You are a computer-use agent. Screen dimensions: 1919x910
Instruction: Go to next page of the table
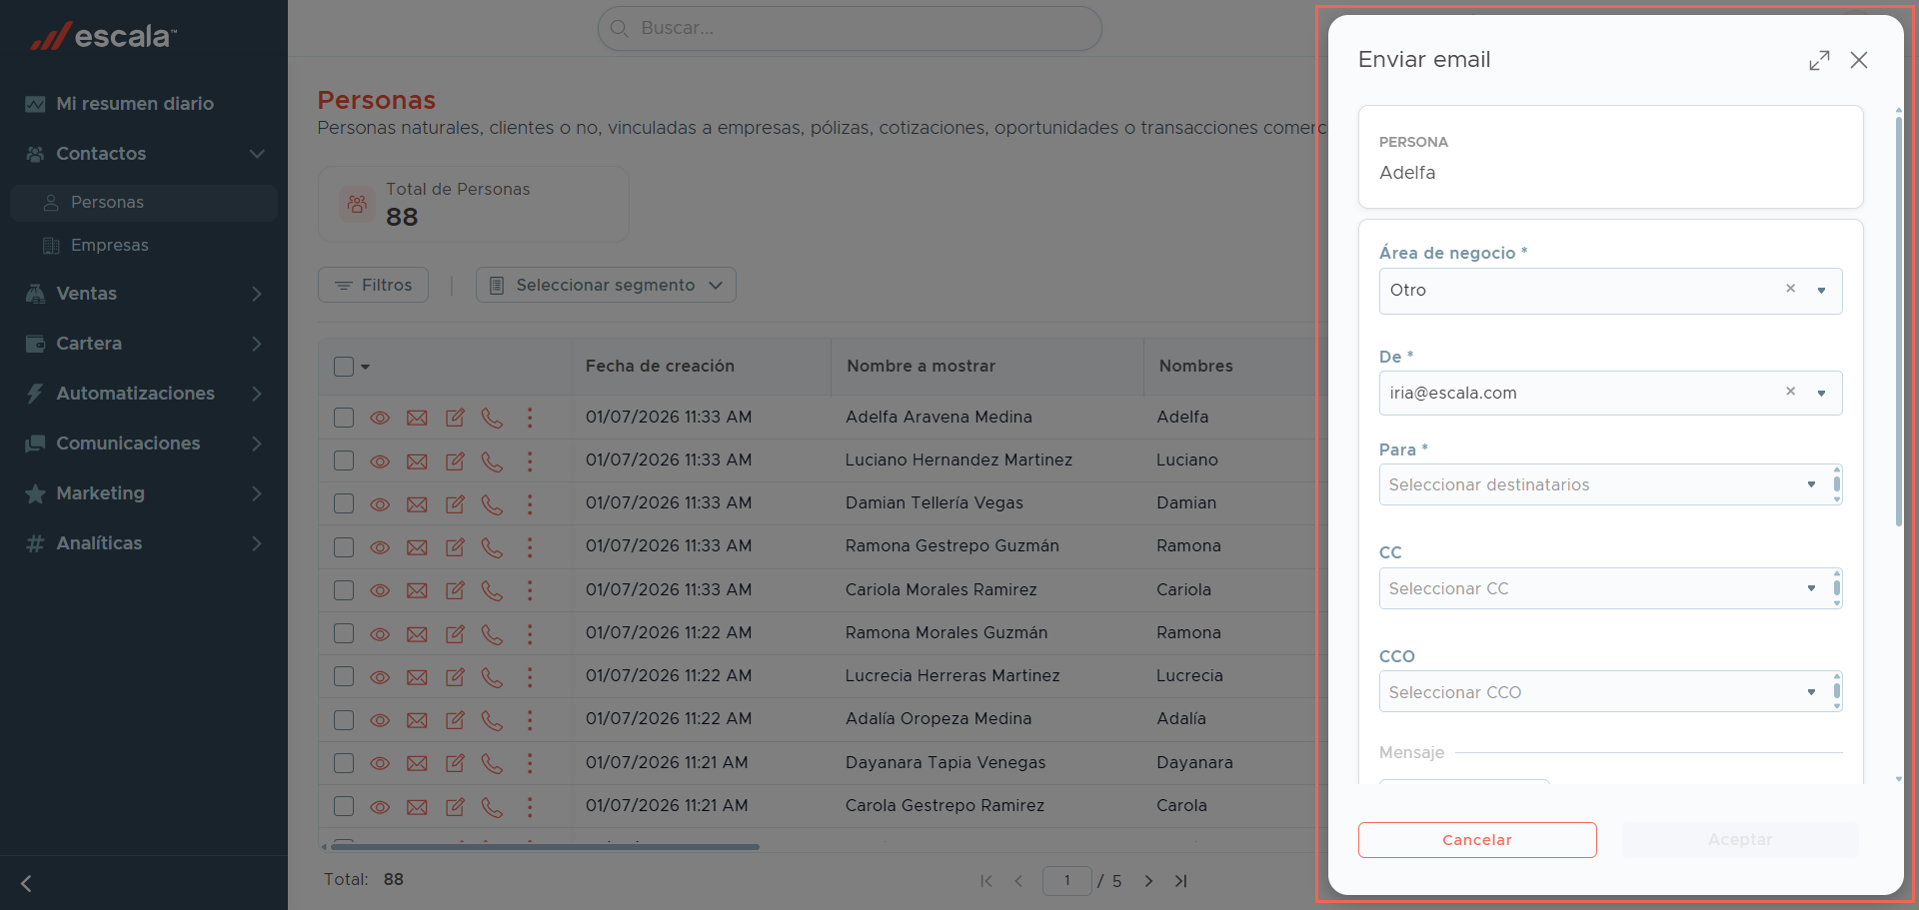click(1148, 881)
